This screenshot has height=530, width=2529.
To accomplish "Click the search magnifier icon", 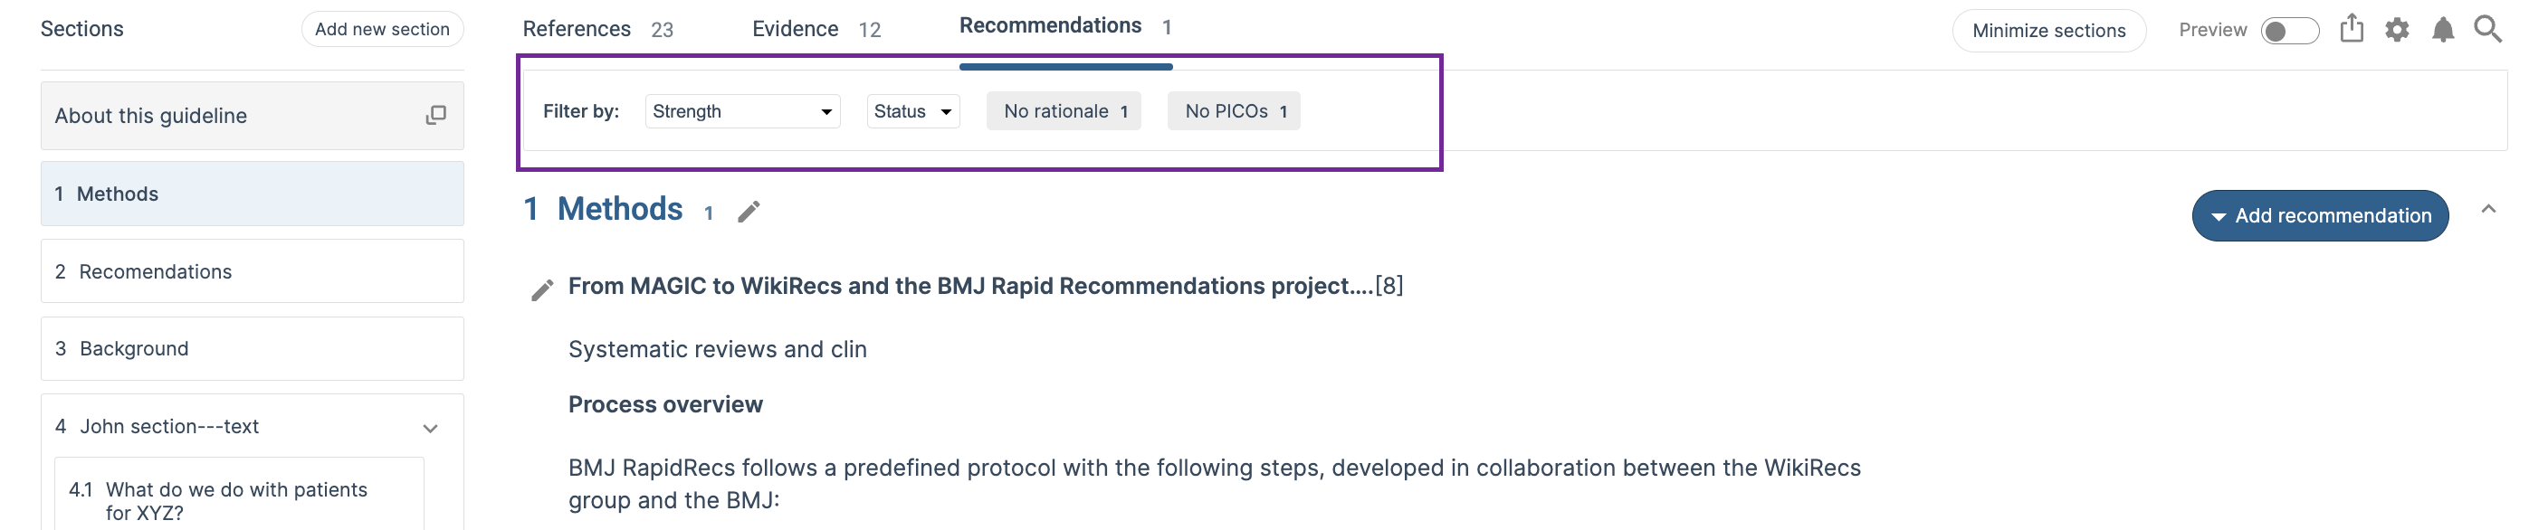I will [x=2487, y=30].
